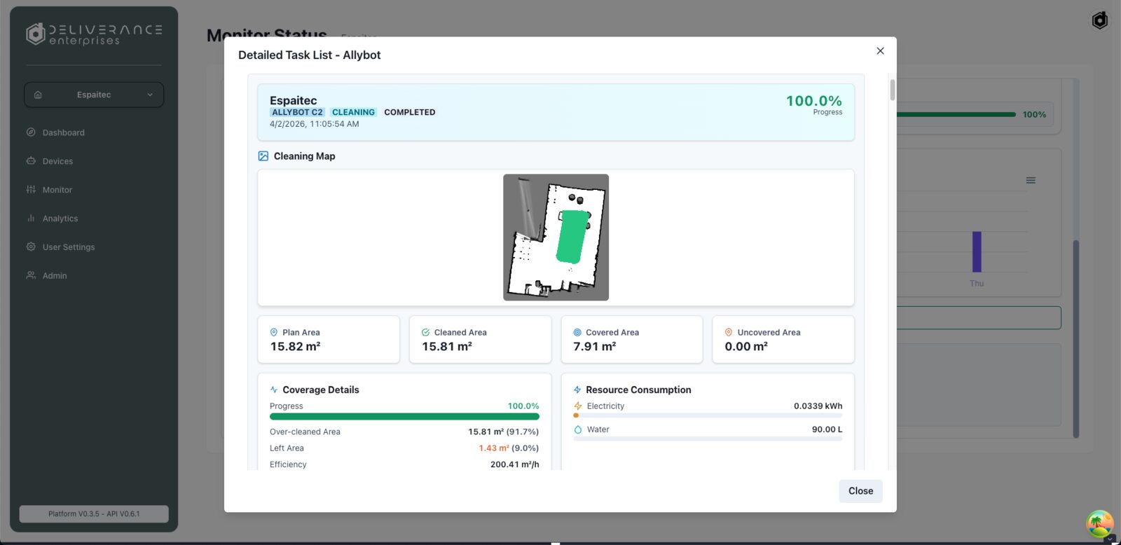Click the ALLYBOT C2 badge
Viewport: 1121px width, 545px height.
297,112
